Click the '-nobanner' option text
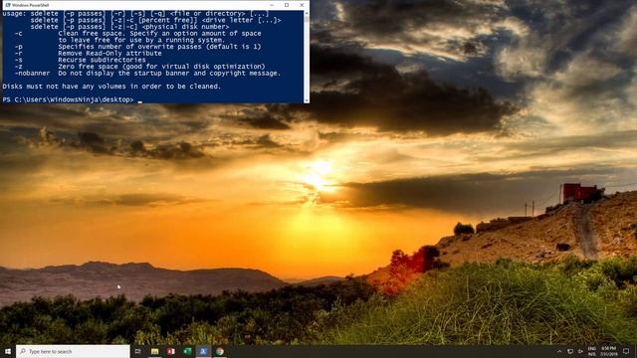The height and width of the screenshot is (358, 637). pyautogui.click(x=32, y=74)
